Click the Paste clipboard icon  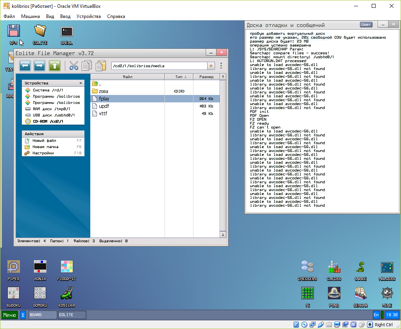[x=101, y=66]
